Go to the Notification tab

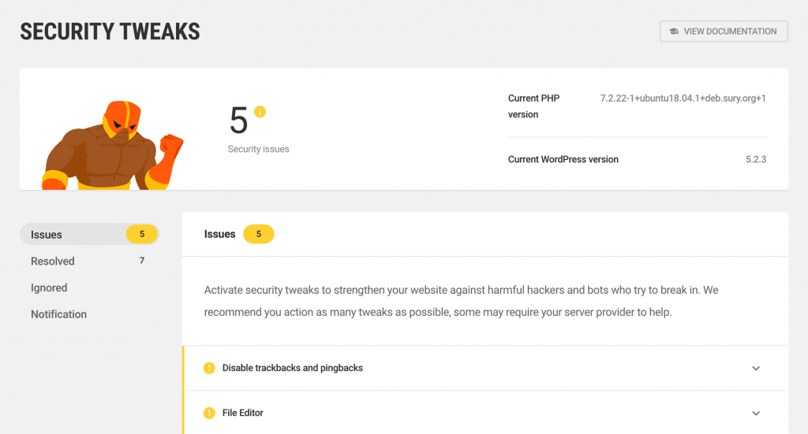(x=58, y=314)
